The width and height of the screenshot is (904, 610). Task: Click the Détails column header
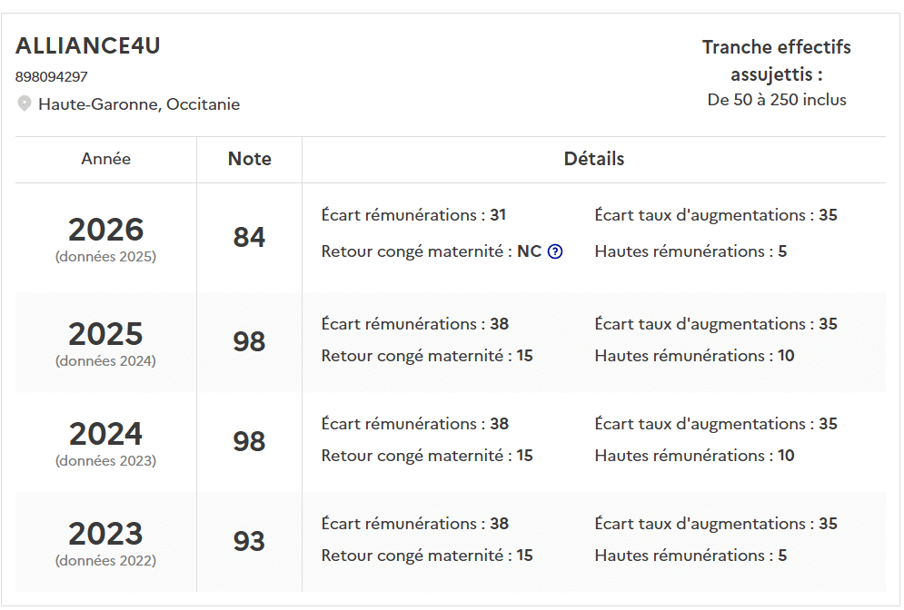pyautogui.click(x=593, y=159)
